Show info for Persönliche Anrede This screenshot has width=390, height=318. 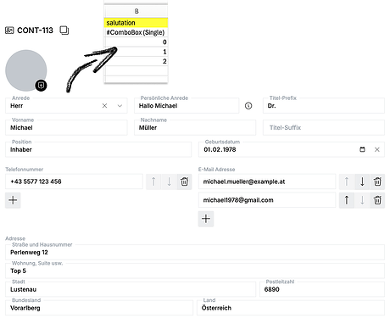click(x=248, y=106)
